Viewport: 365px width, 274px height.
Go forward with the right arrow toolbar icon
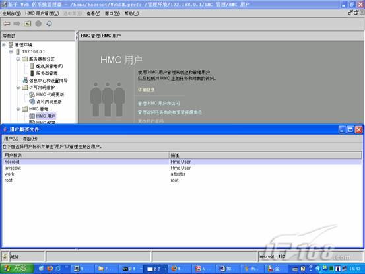[x=17, y=24]
